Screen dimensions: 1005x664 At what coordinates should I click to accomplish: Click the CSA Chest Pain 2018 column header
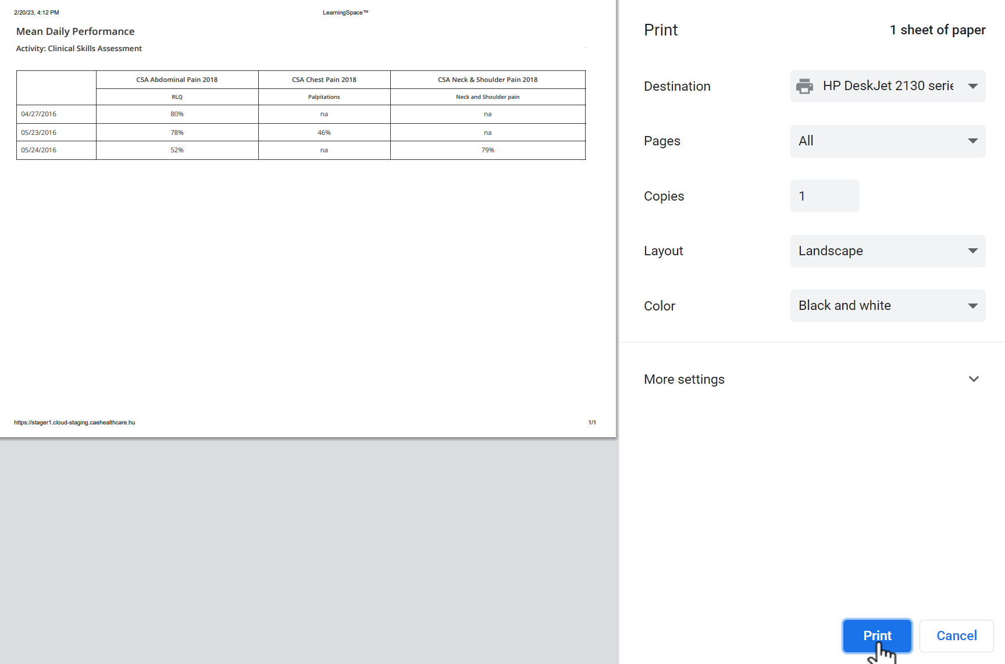tap(324, 80)
